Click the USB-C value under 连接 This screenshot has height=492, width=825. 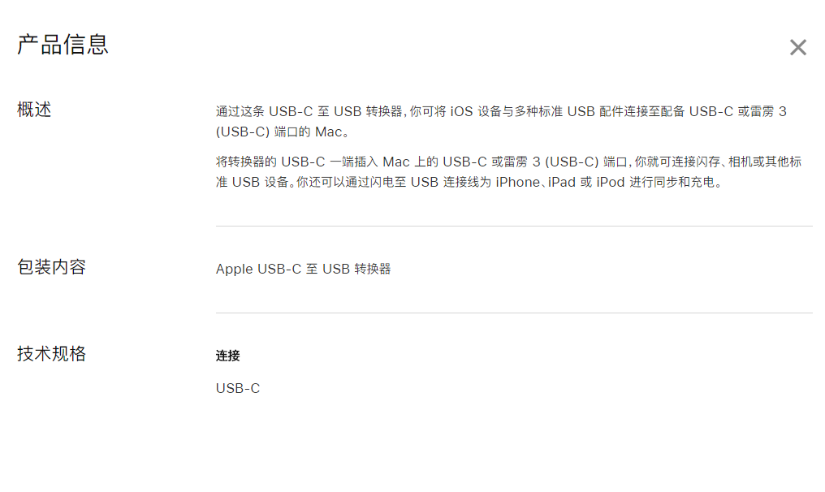point(238,388)
